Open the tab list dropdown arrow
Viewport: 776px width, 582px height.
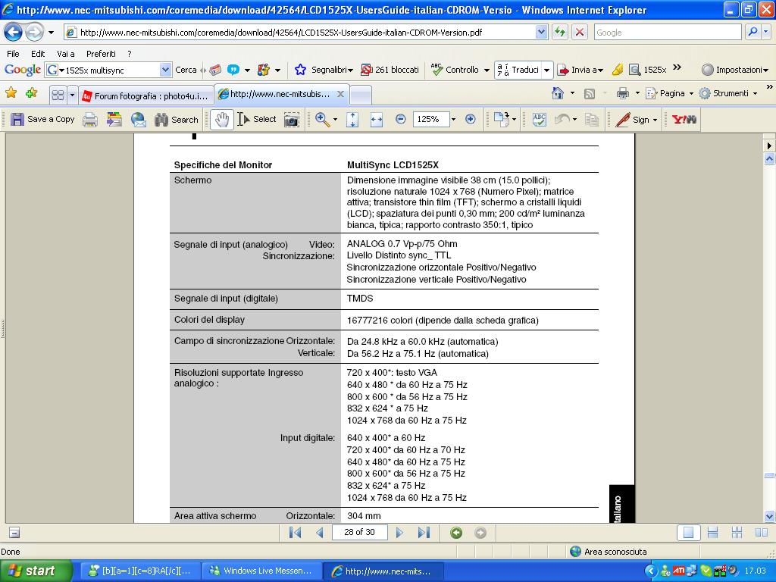tap(72, 95)
